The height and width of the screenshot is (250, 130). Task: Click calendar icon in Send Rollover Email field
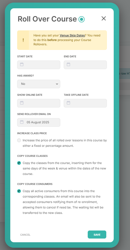(22, 122)
